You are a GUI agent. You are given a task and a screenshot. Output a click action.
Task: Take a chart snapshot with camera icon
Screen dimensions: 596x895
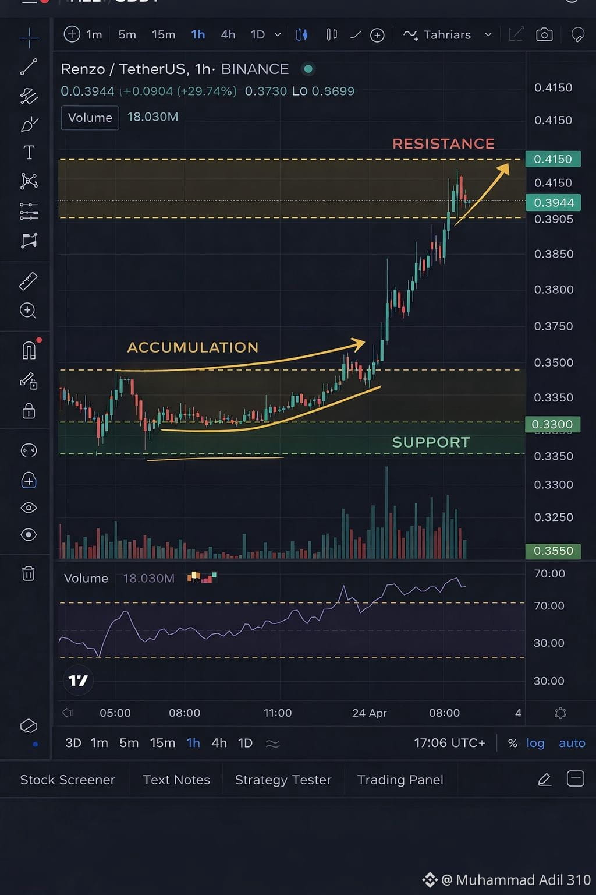(x=544, y=34)
